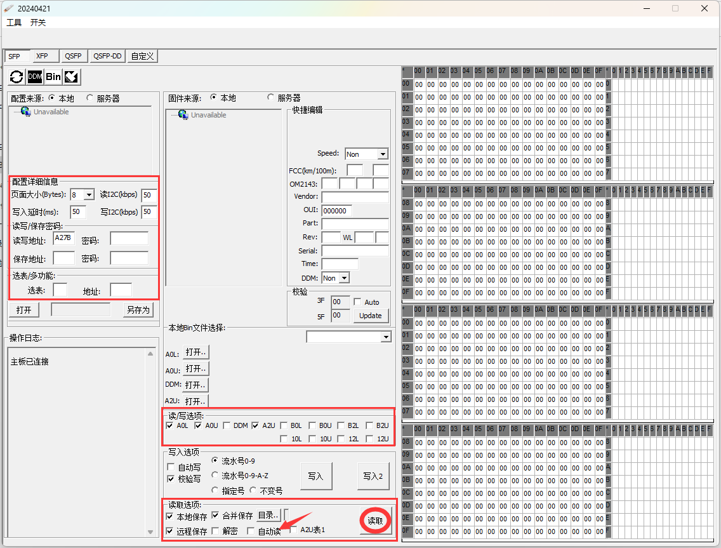Click the application icon in the title bar

[8, 8]
